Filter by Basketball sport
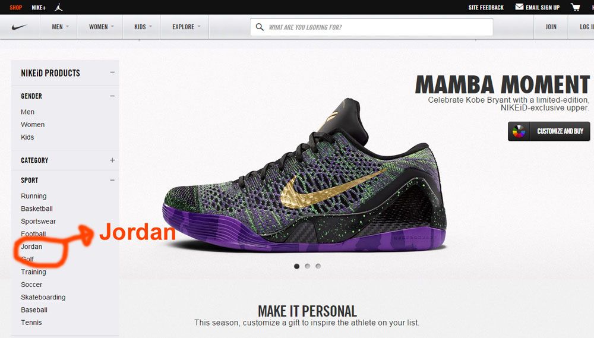This screenshot has width=594, height=338. pyautogui.click(x=37, y=209)
